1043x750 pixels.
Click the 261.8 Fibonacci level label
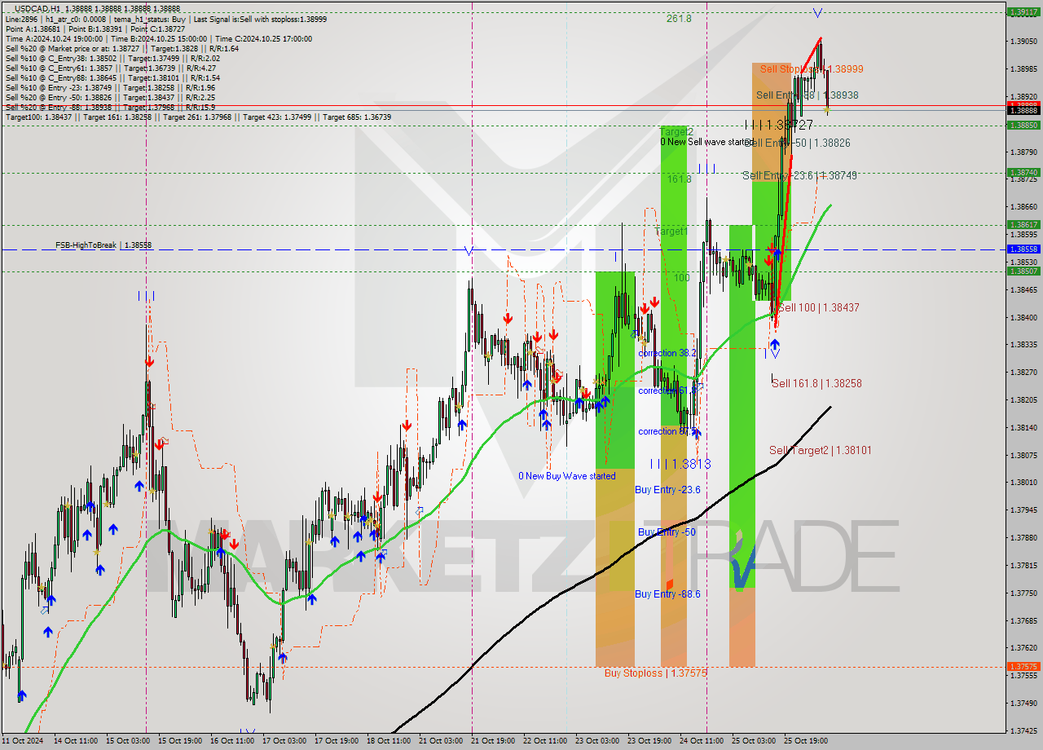(x=679, y=18)
